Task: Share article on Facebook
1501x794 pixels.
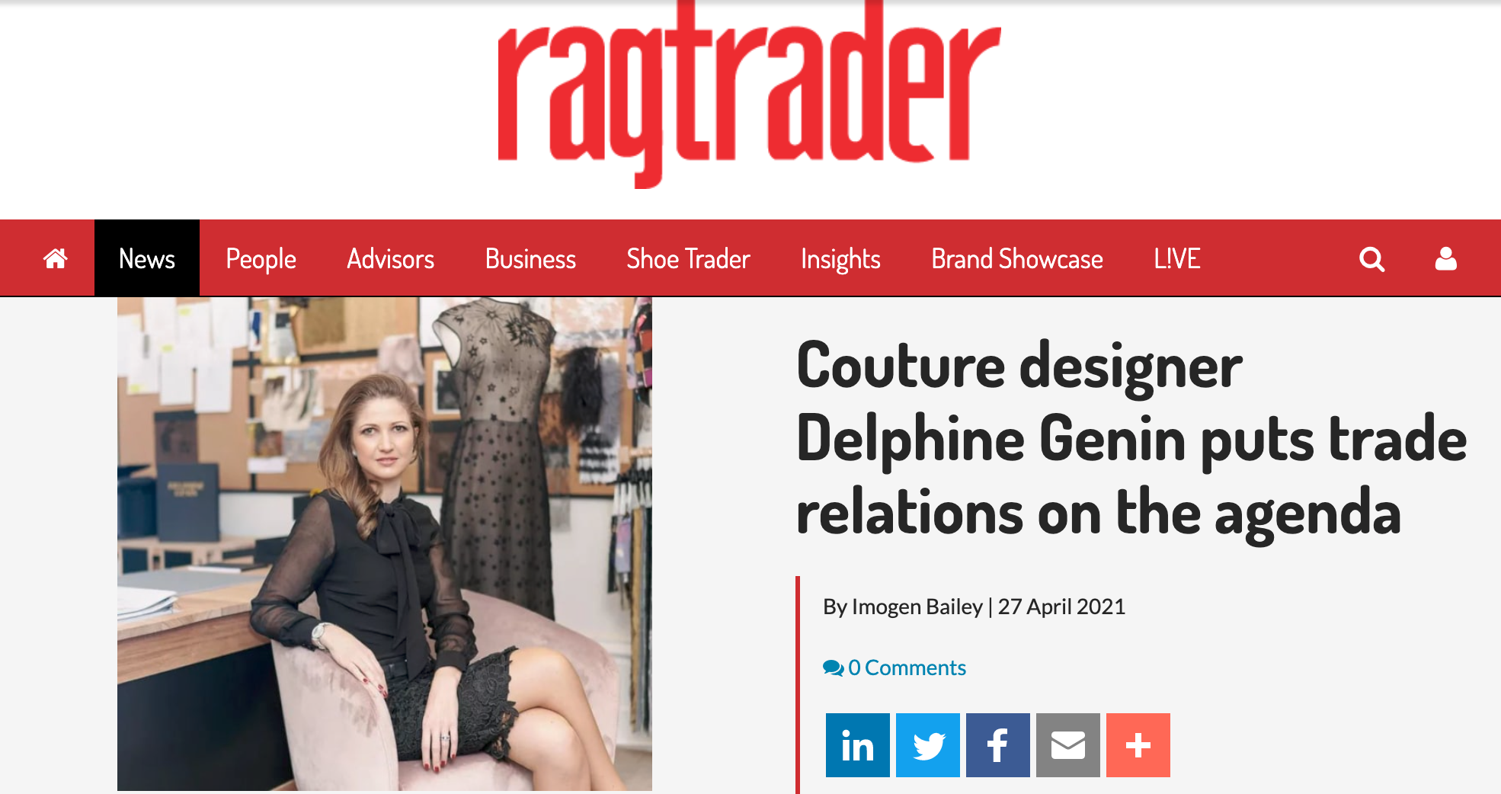Action: [x=998, y=745]
